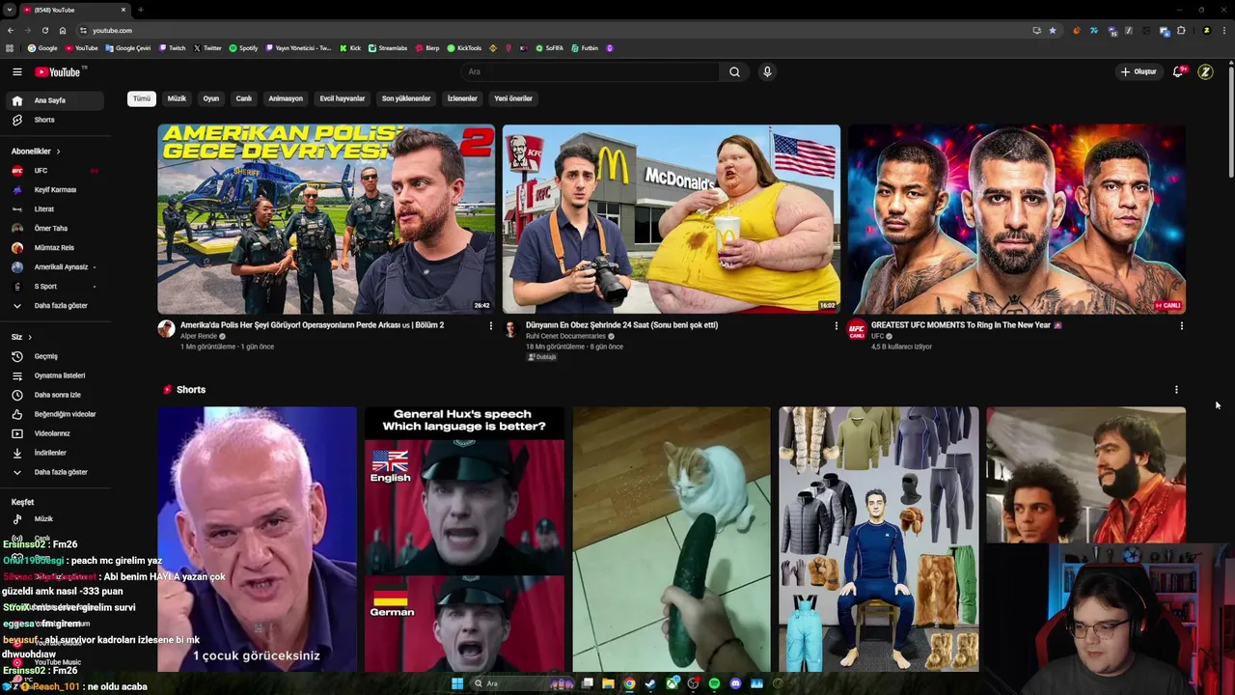This screenshot has width=1235, height=695.
Task: Click the search magnifier button
Action: pos(734,71)
